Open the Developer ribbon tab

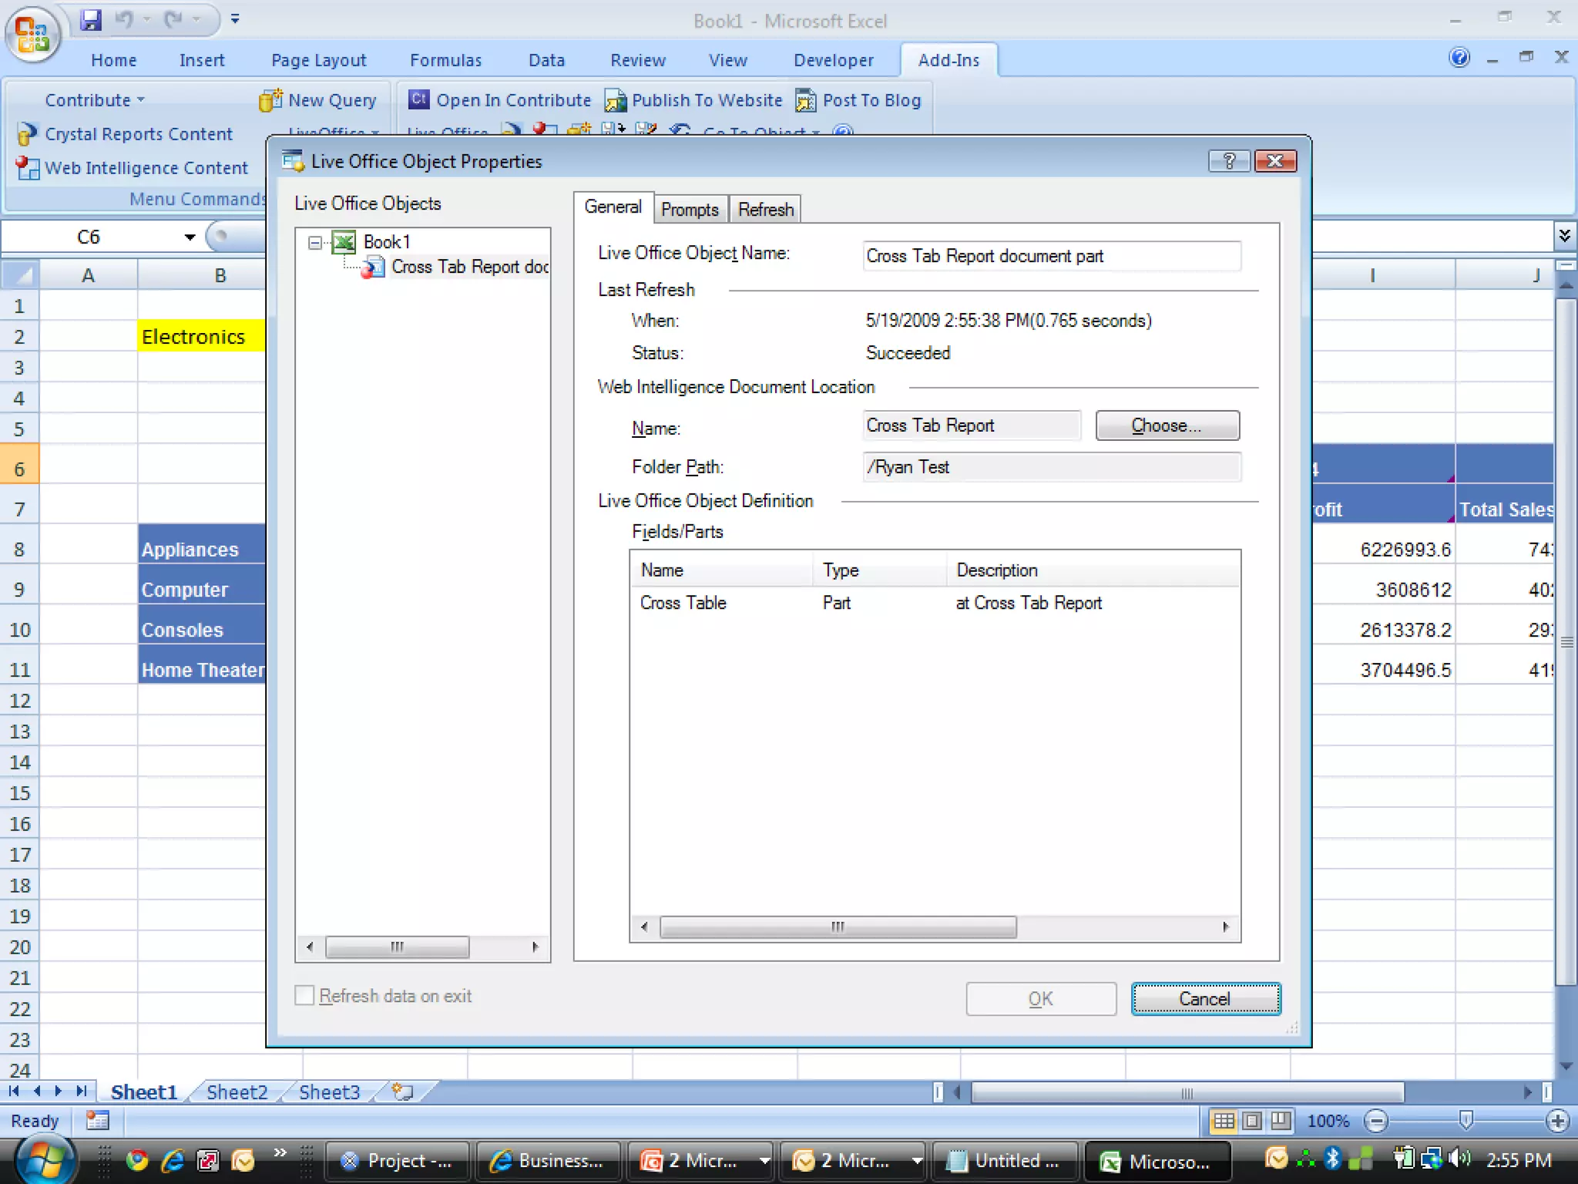pyautogui.click(x=834, y=60)
